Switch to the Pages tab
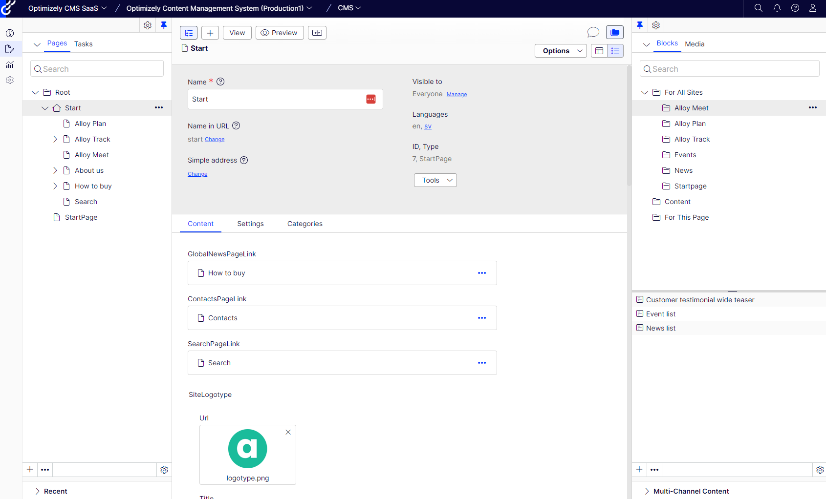This screenshot has height=499, width=826. click(57, 43)
